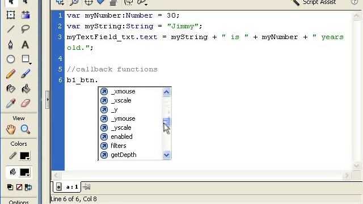Click editor horizontal scroll left arrow

point(56,176)
